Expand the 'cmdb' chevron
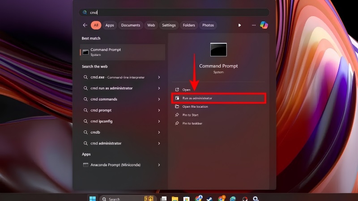The width and height of the screenshot is (358, 201). pos(159,132)
